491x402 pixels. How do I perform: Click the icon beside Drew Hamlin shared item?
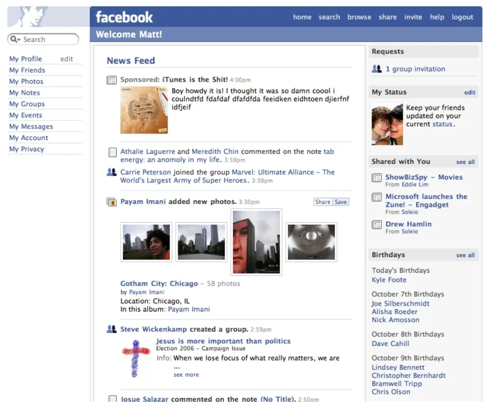tap(376, 225)
